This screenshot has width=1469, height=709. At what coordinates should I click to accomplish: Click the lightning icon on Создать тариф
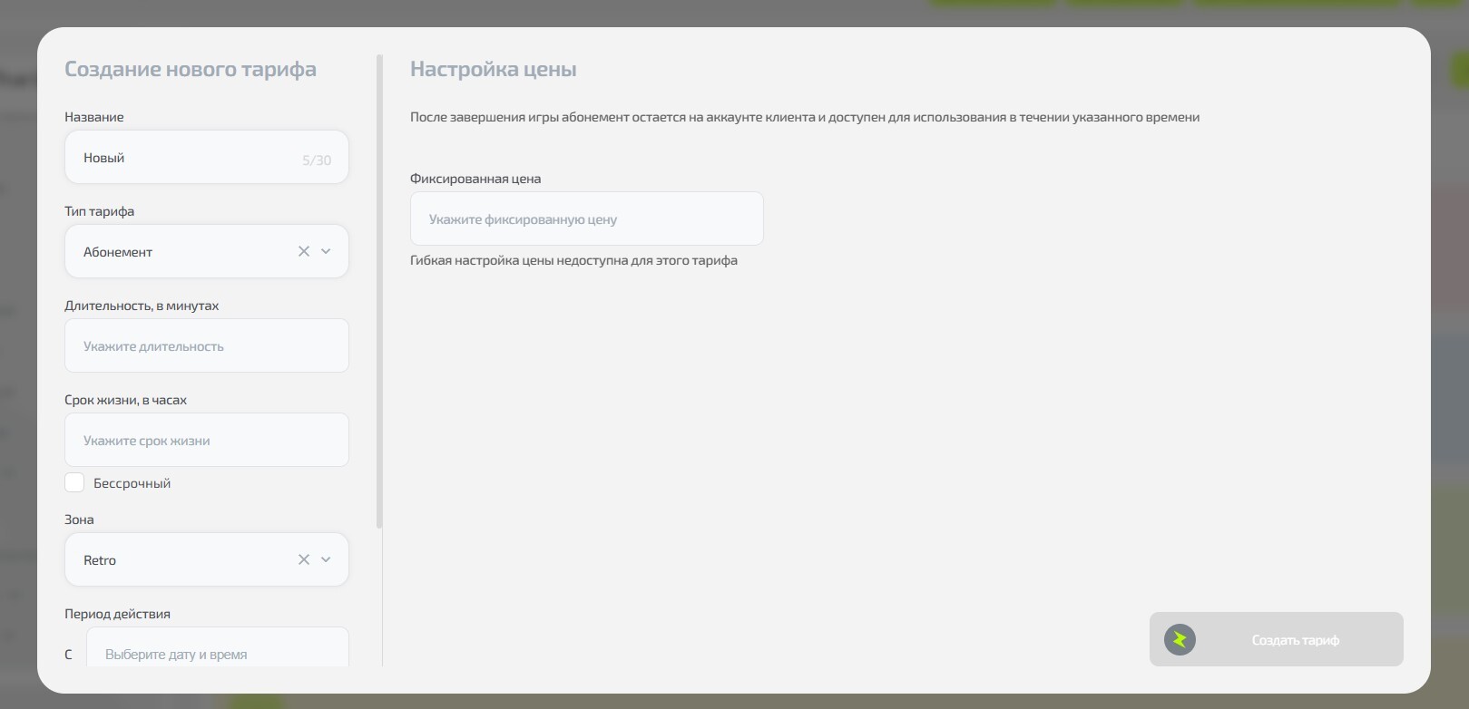(x=1180, y=639)
